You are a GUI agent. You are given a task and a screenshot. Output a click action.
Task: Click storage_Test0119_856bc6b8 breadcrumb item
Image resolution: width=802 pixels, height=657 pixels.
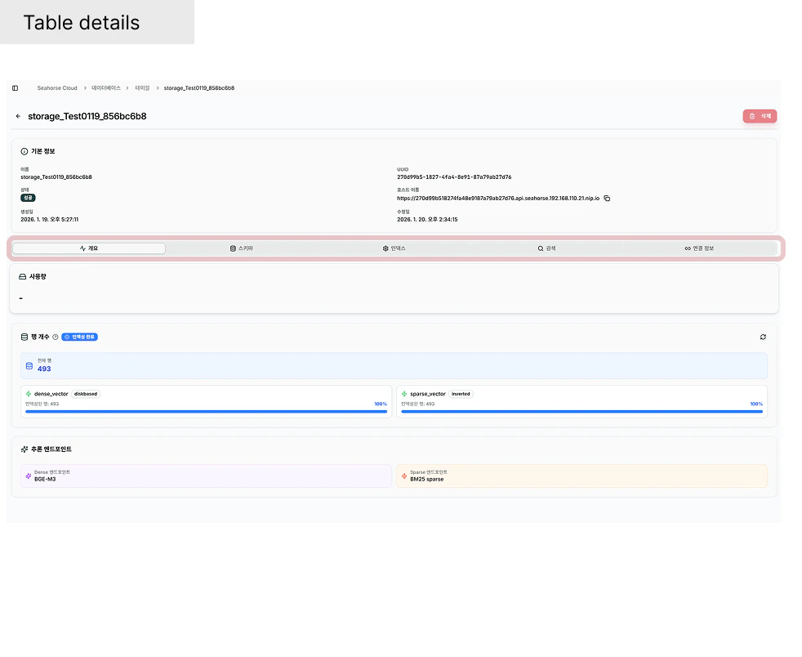(199, 88)
